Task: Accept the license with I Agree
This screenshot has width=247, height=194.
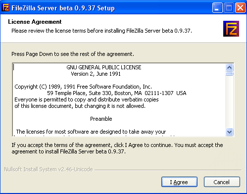Action: 179,182
